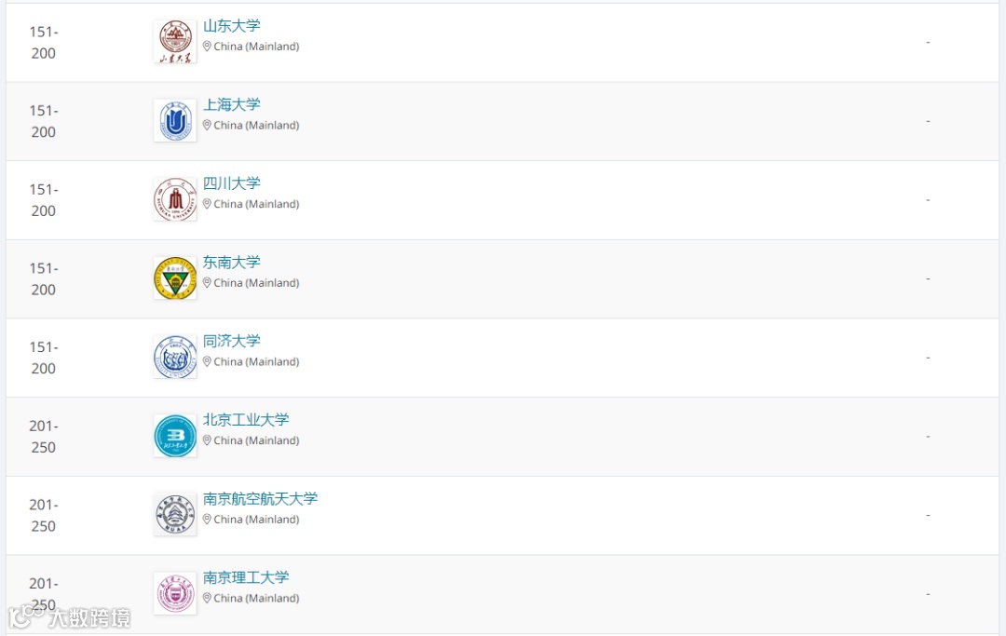Select China (Mainland) text under 南京理工大学
Image resolution: width=1006 pixels, height=636 pixels.
(x=257, y=599)
